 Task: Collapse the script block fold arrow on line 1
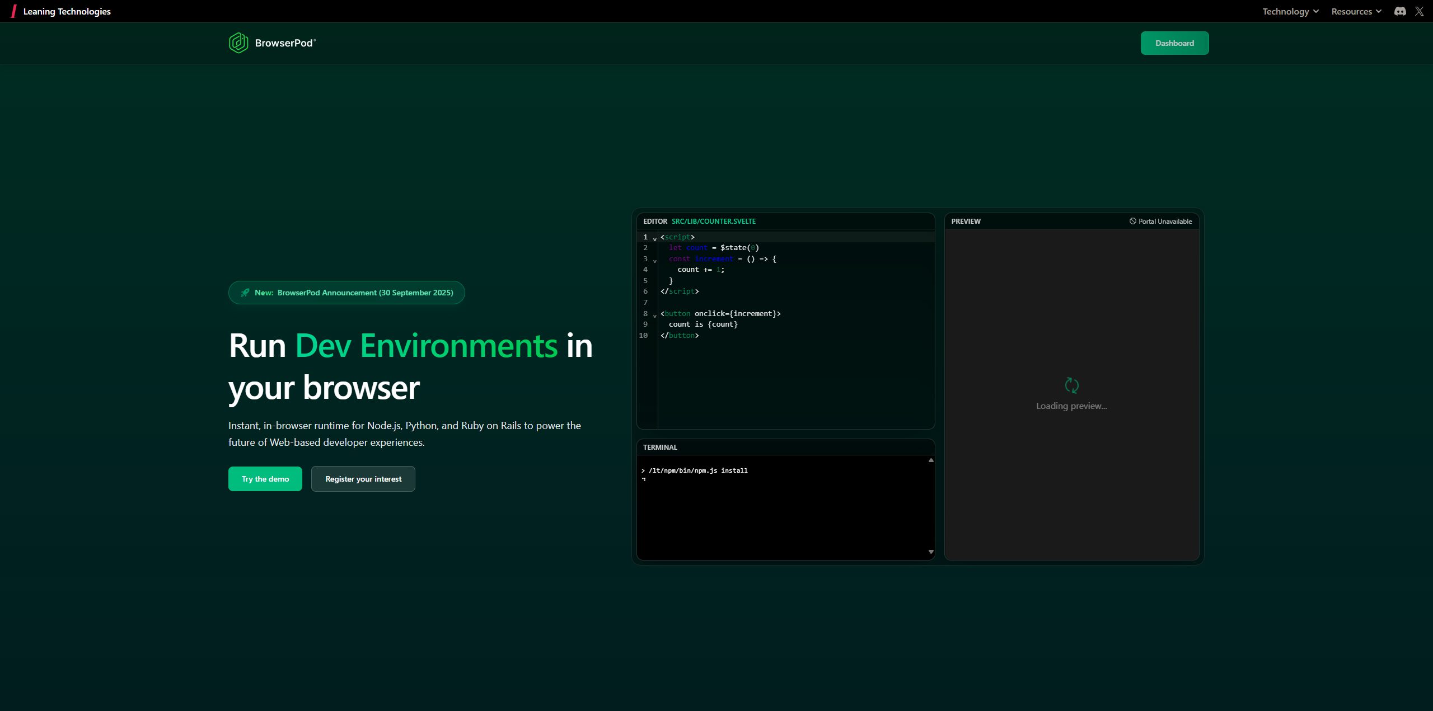coord(654,239)
